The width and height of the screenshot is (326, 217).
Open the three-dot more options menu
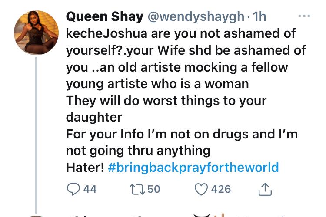click(304, 16)
